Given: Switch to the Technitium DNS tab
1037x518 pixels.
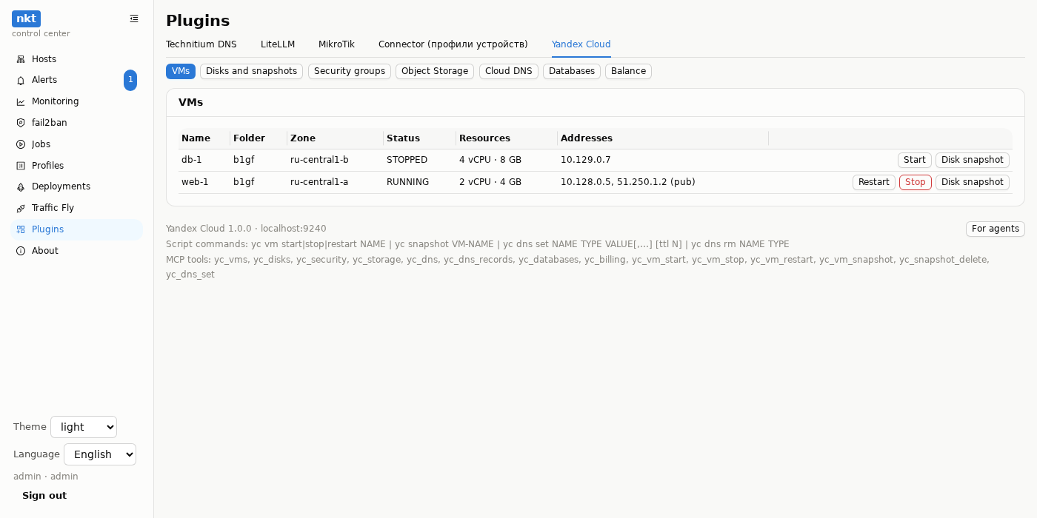Looking at the screenshot, I should point(201,44).
